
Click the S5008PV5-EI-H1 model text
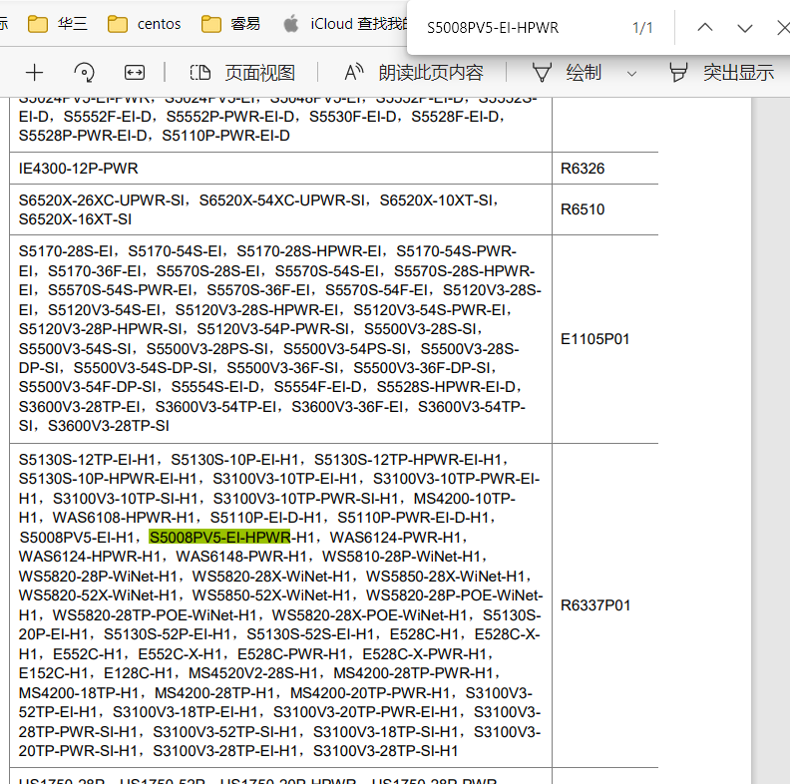pos(77,537)
